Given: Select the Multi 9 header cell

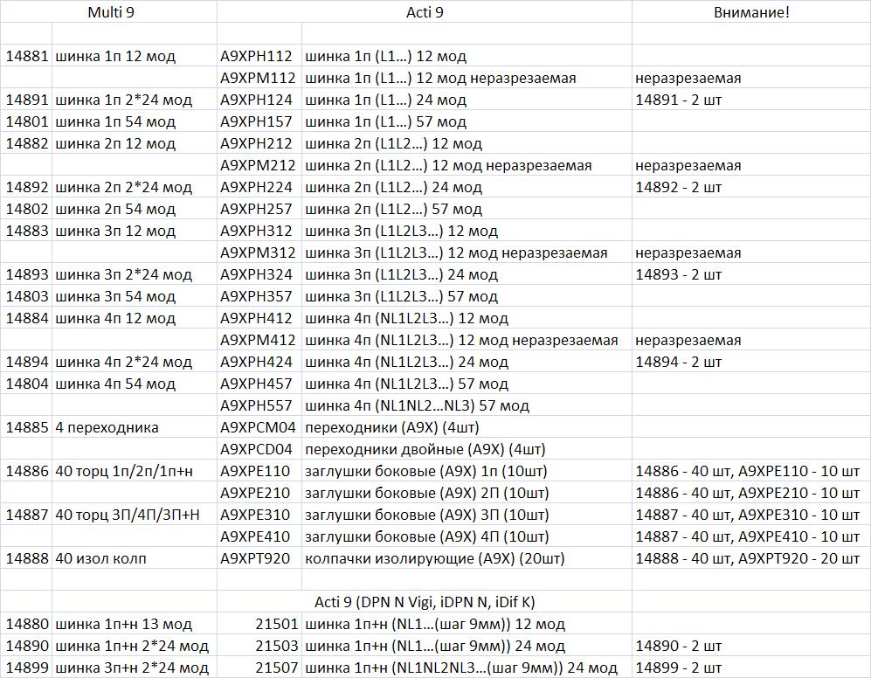Looking at the screenshot, I should [x=109, y=11].
